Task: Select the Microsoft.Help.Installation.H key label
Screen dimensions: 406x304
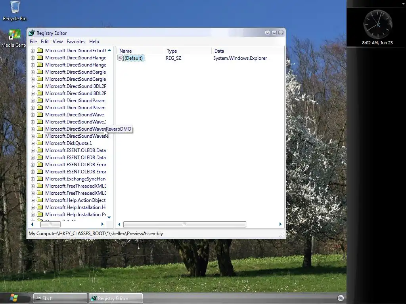Action: (75, 207)
